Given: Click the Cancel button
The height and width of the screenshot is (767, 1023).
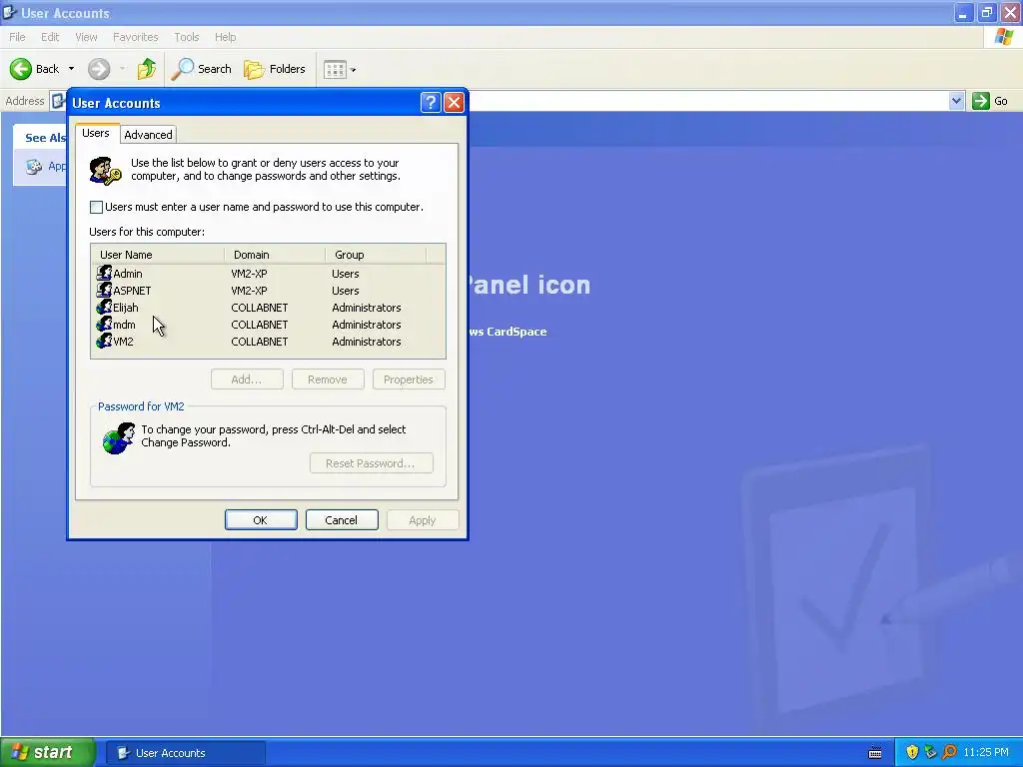Looking at the screenshot, I should [342, 519].
